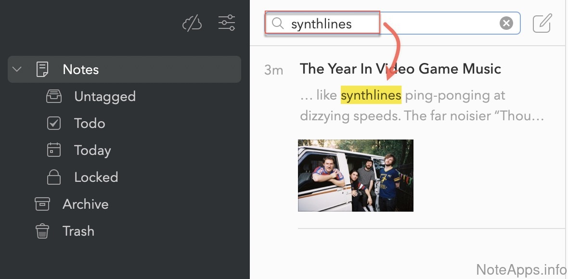Screen dimensions: 568x279
Task: Clear the search field with X button
Action: (506, 23)
